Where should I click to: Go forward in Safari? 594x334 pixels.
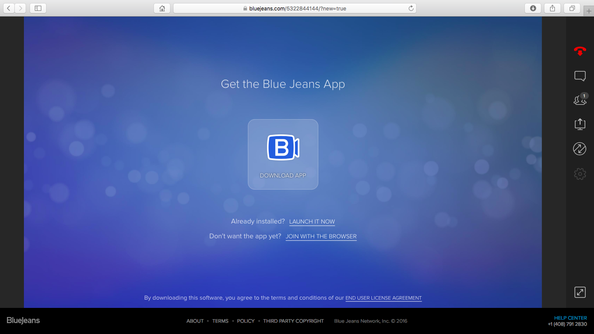tap(20, 8)
